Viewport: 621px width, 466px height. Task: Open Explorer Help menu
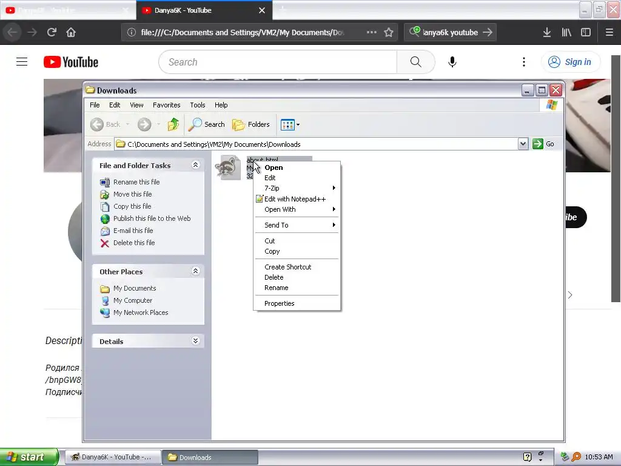tap(221, 105)
